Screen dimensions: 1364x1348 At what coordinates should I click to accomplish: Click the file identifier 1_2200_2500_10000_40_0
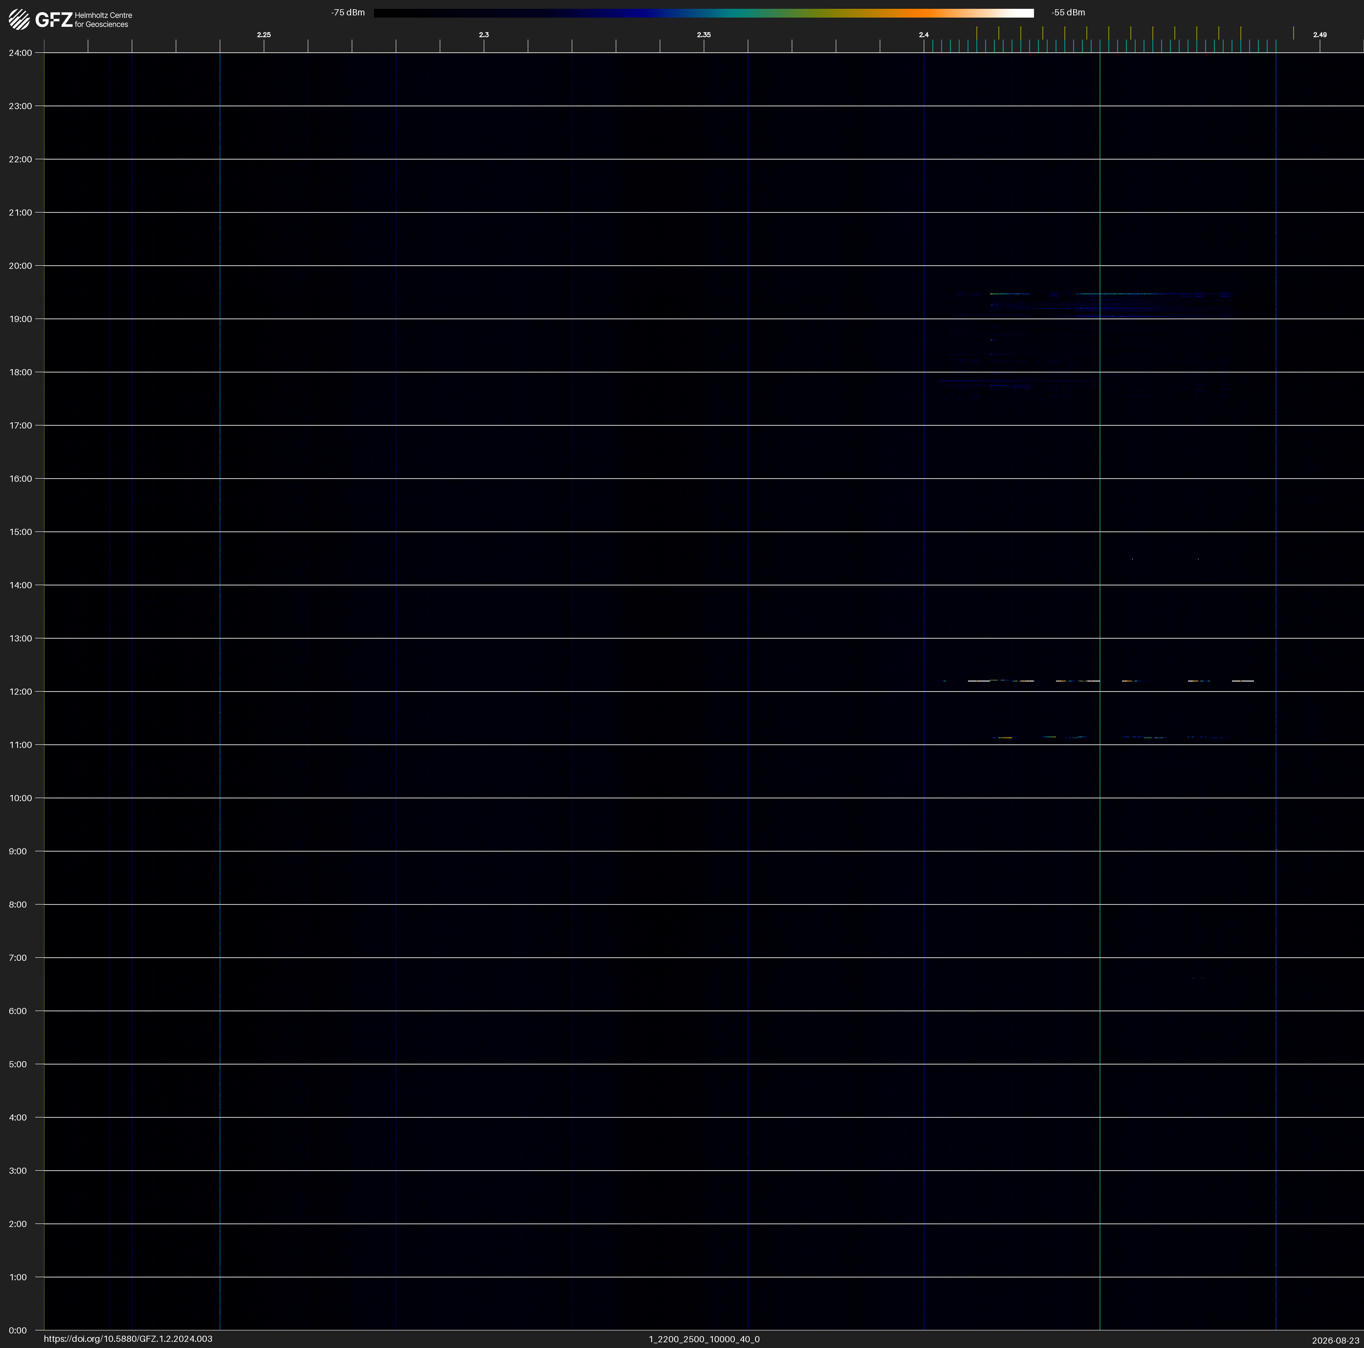tap(704, 1340)
